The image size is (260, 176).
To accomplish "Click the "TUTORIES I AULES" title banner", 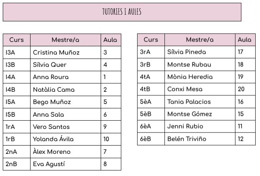I will click(x=122, y=12).
